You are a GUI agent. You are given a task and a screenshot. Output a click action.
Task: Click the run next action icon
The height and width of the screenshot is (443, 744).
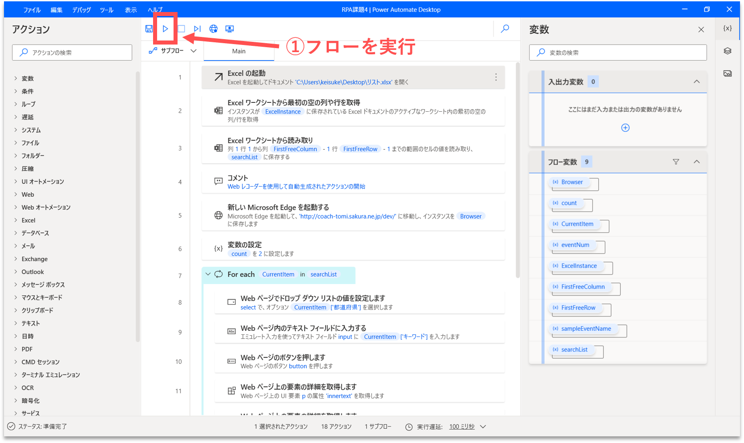(198, 29)
